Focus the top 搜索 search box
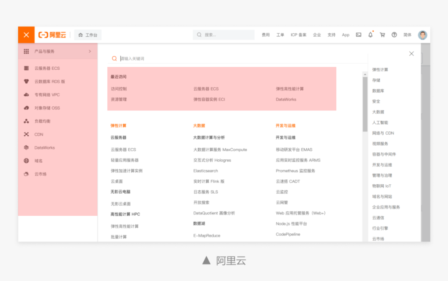The width and height of the screenshot is (448, 281). click(224, 35)
